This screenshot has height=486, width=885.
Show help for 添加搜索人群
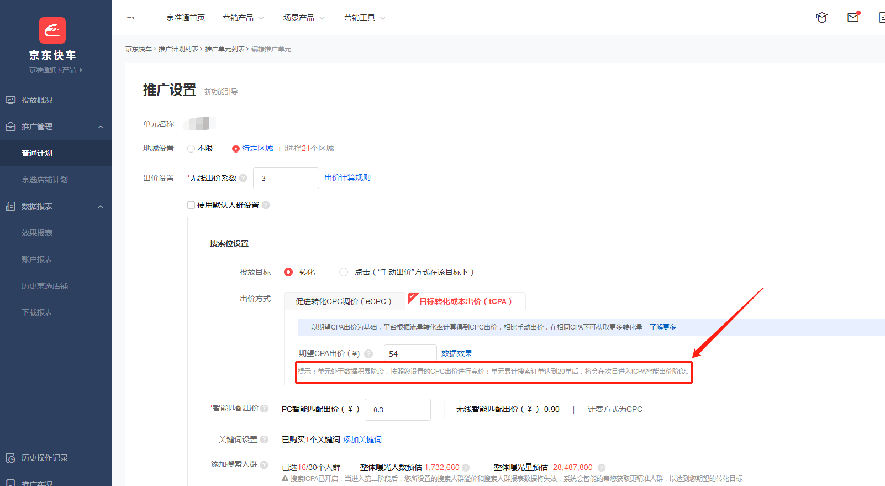[264, 464]
